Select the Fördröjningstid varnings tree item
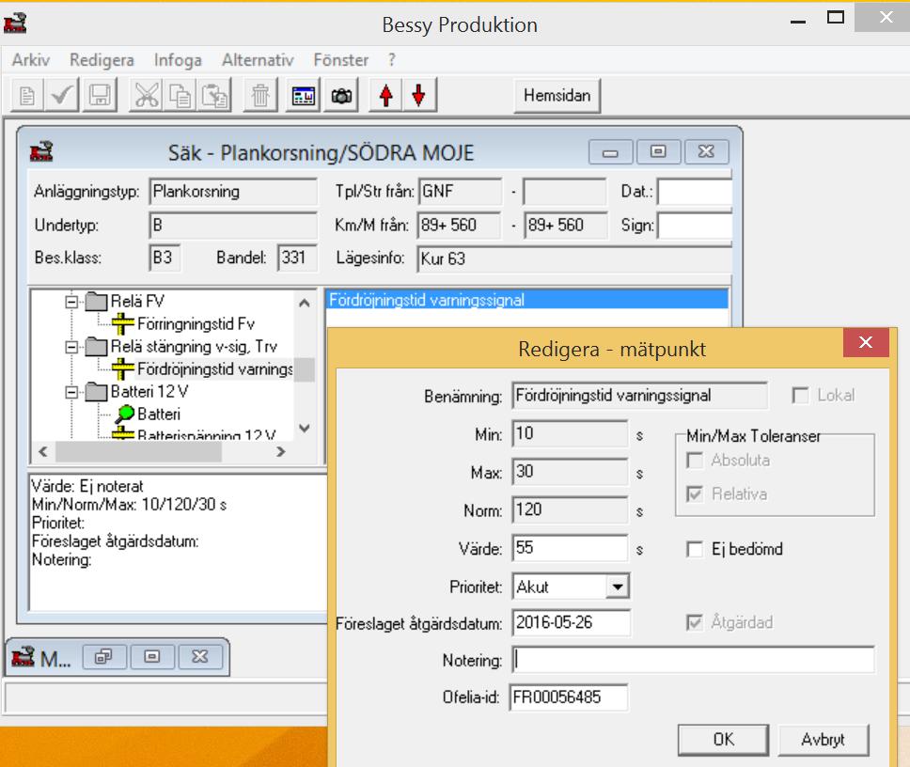910x767 pixels. [214, 369]
